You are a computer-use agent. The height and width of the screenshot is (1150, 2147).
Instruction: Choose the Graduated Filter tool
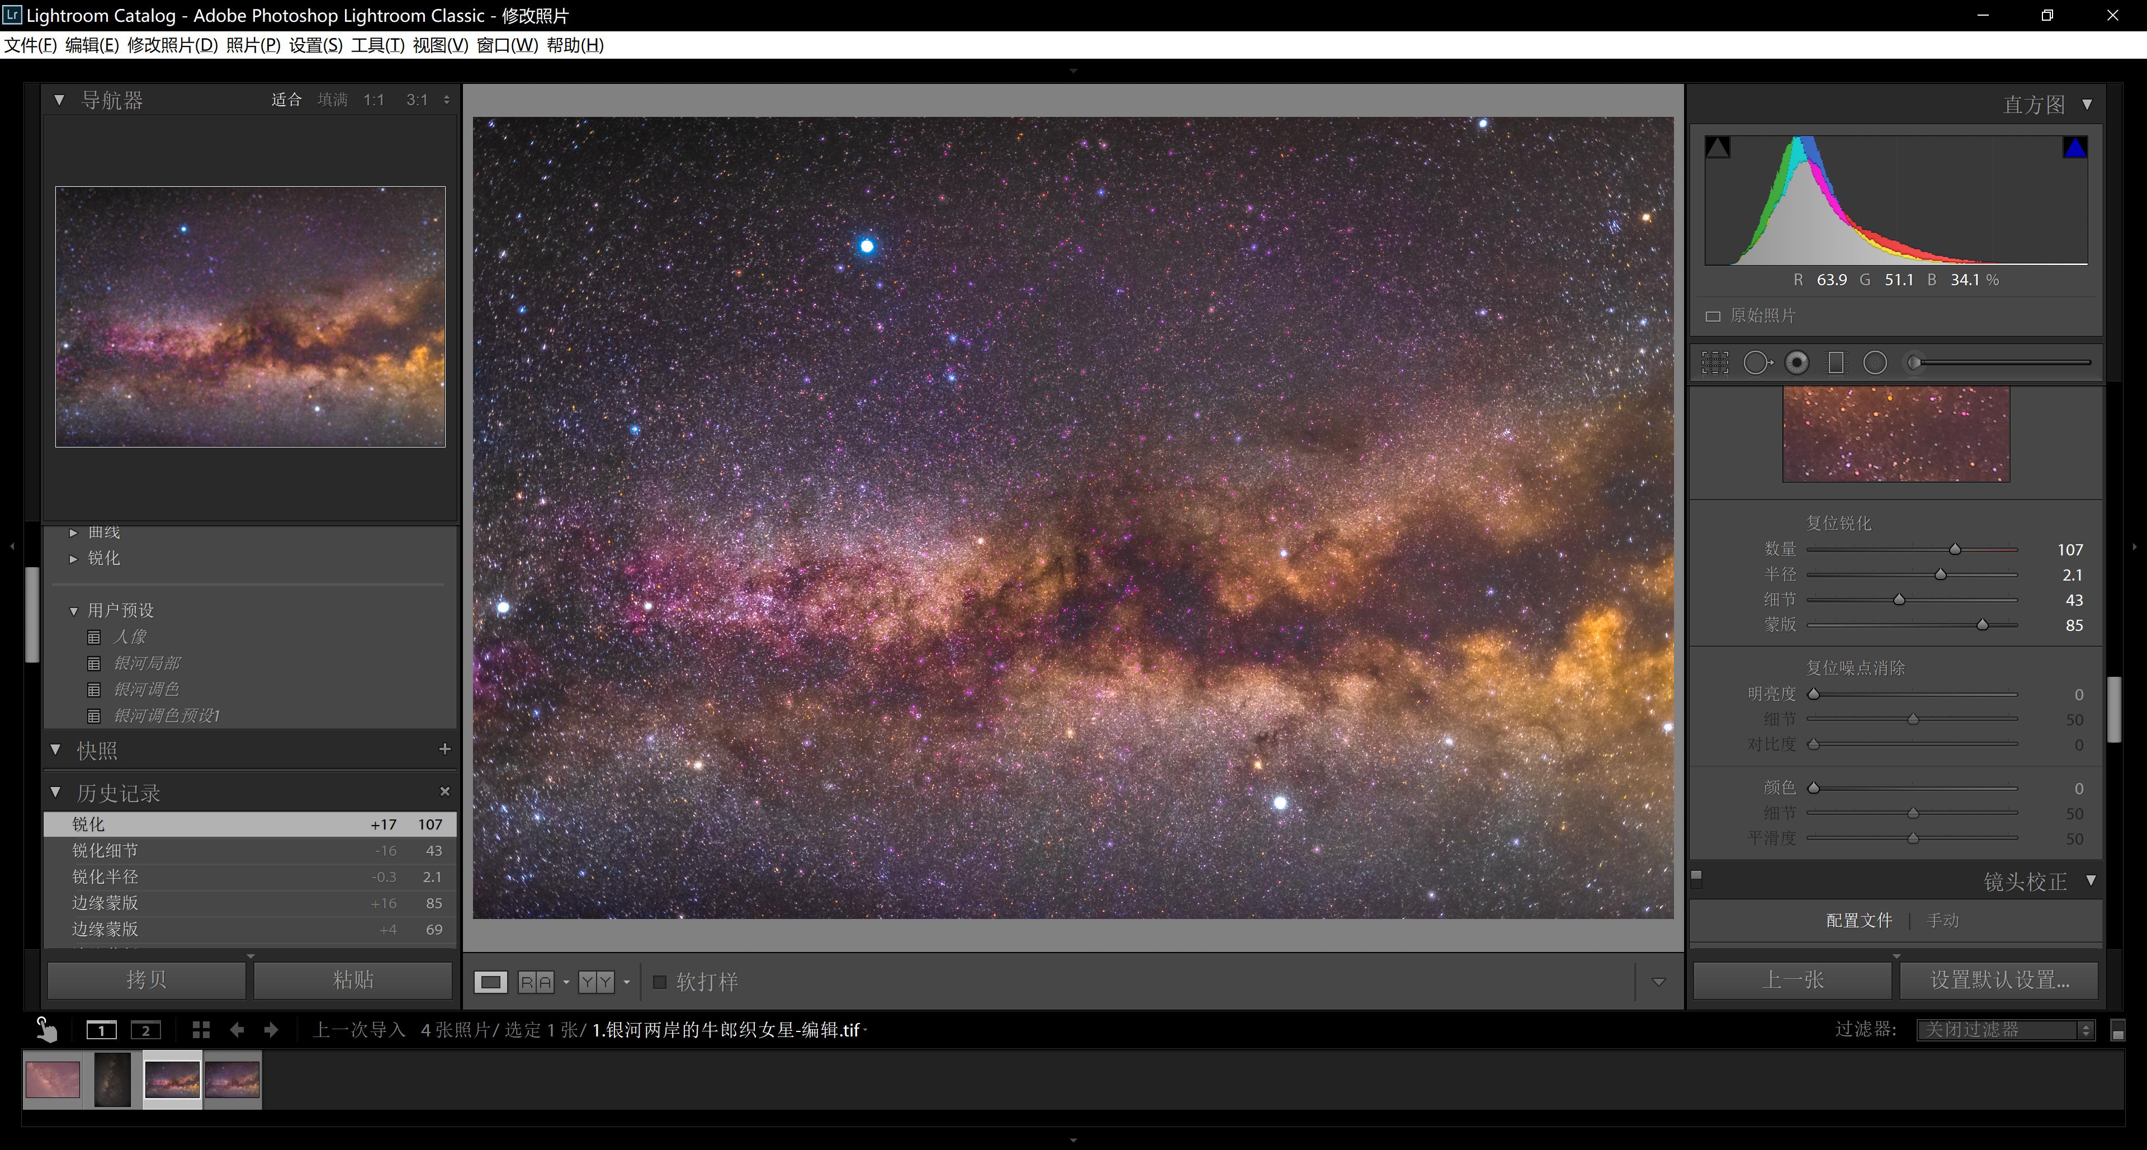pos(1835,363)
